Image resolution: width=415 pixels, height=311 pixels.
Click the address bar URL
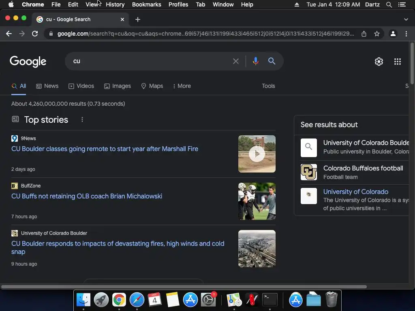[x=205, y=34]
